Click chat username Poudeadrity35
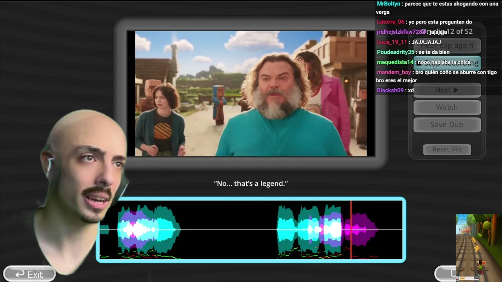502x282 pixels. click(x=396, y=52)
